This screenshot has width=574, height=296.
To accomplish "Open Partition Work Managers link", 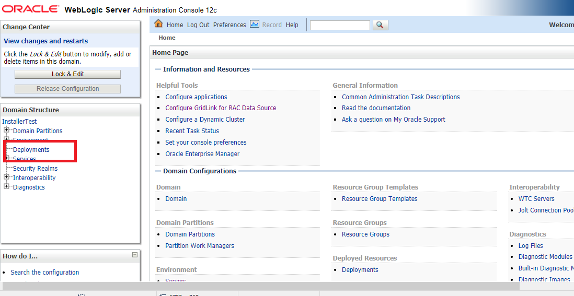I will coord(200,246).
